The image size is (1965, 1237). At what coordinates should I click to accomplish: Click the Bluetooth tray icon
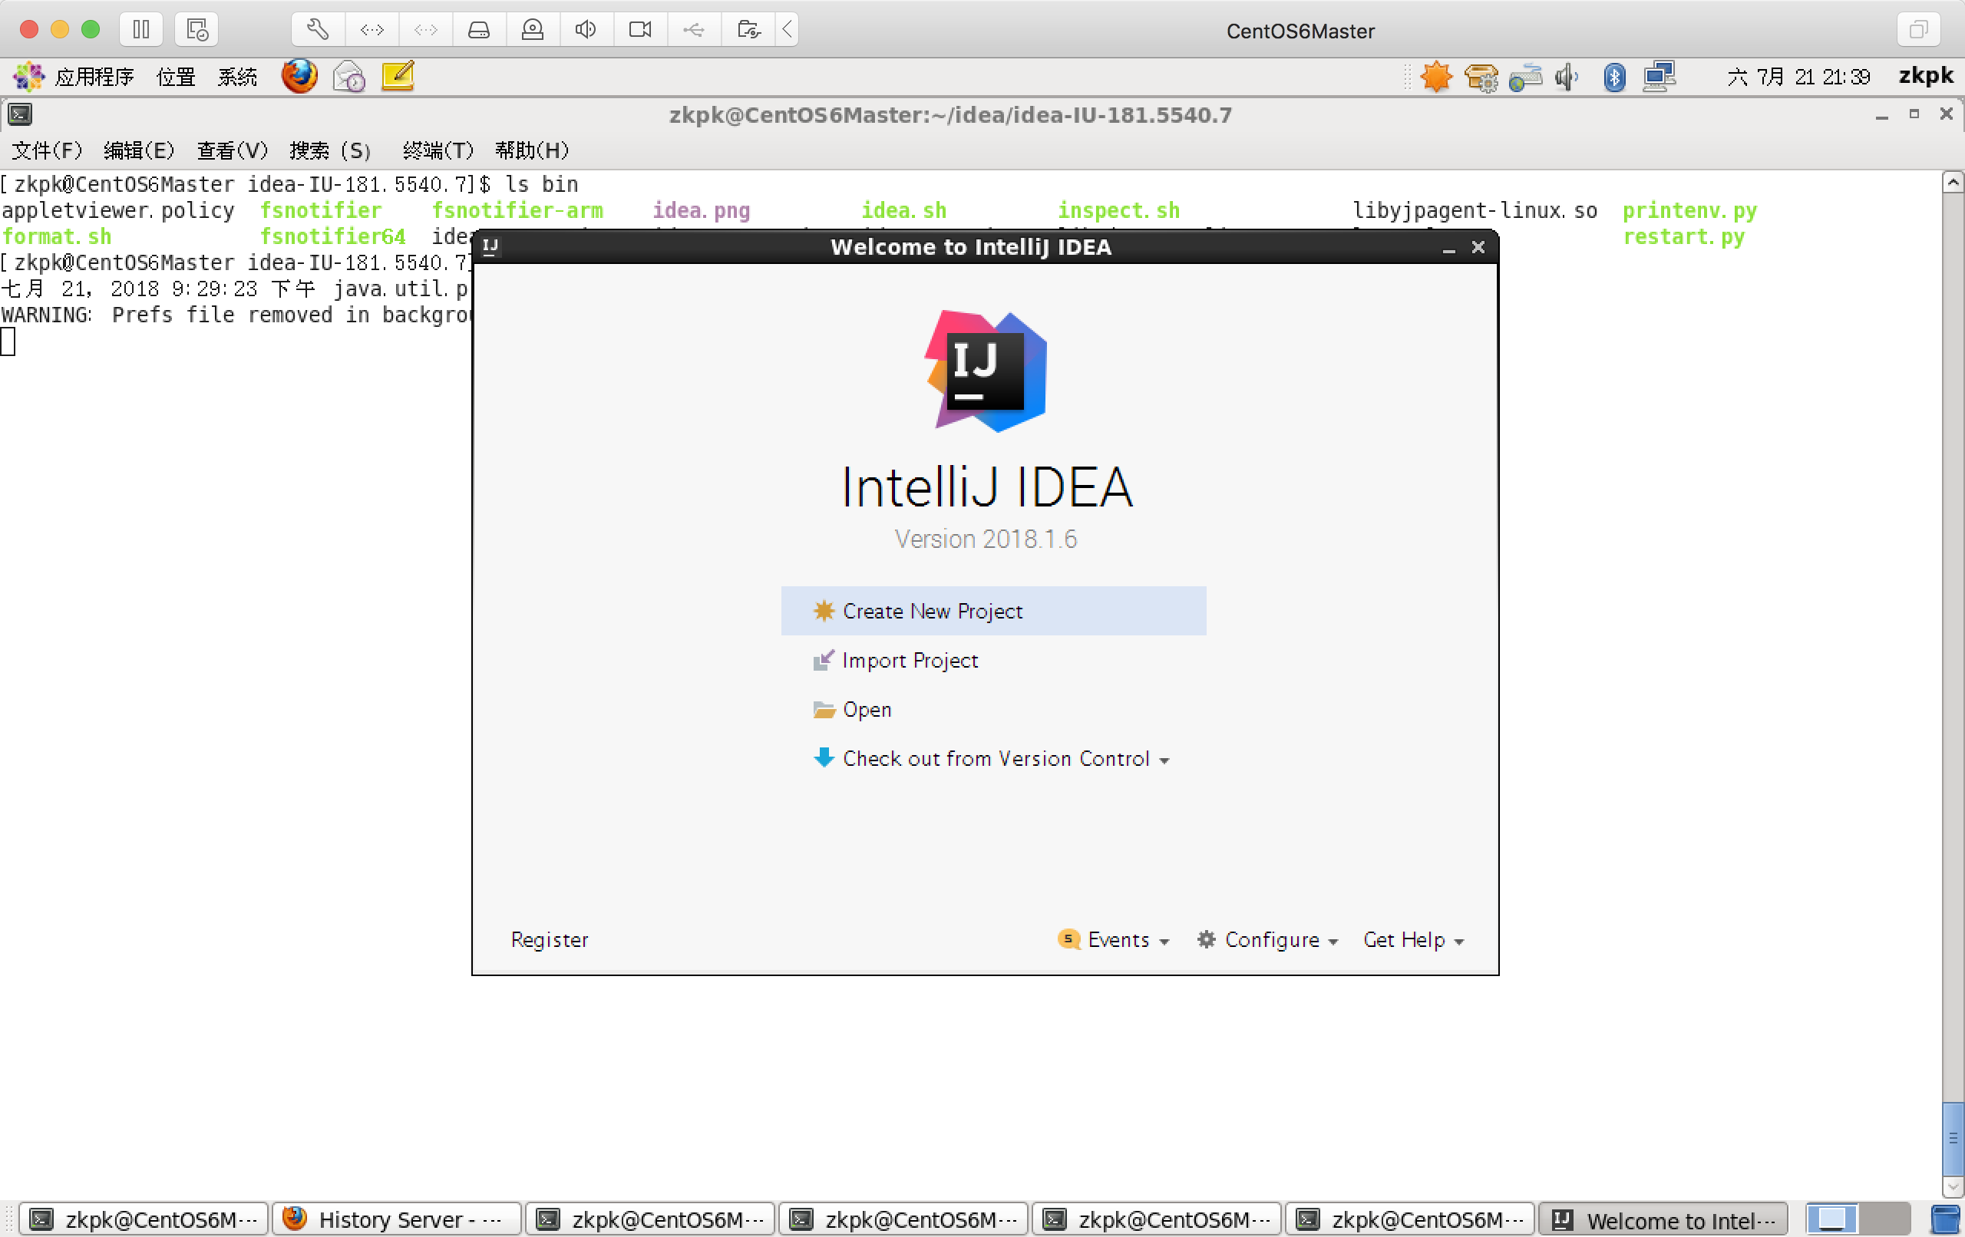pyautogui.click(x=1613, y=77)
